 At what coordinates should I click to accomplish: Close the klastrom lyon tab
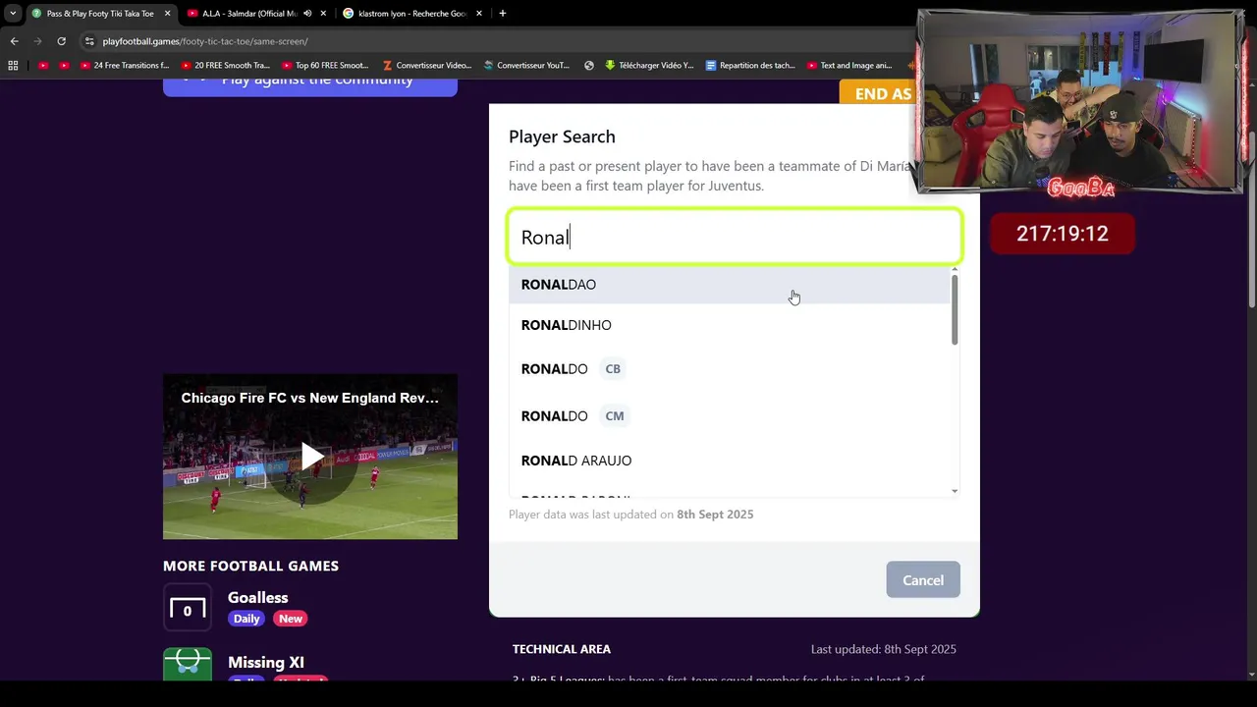(x=479, y=14)
